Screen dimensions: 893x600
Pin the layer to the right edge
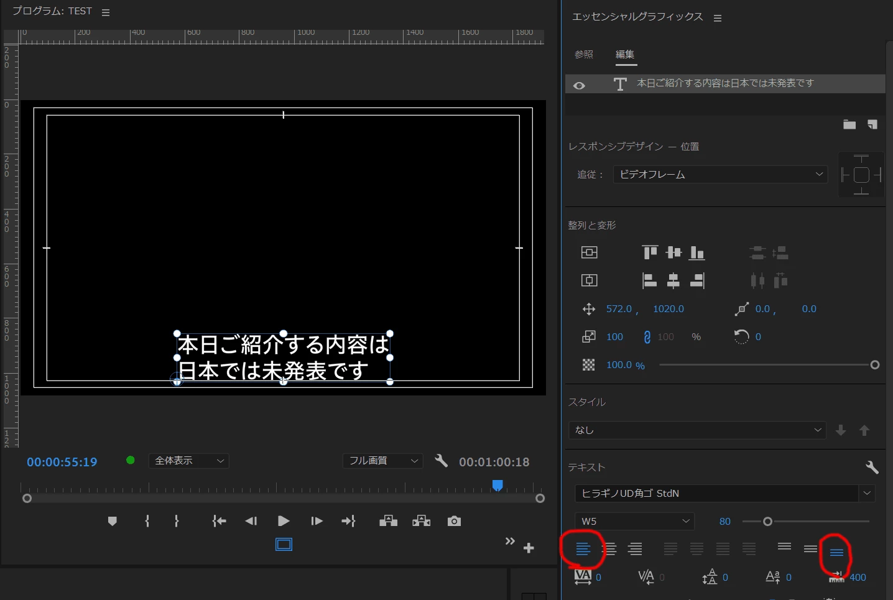click(877, 175)
